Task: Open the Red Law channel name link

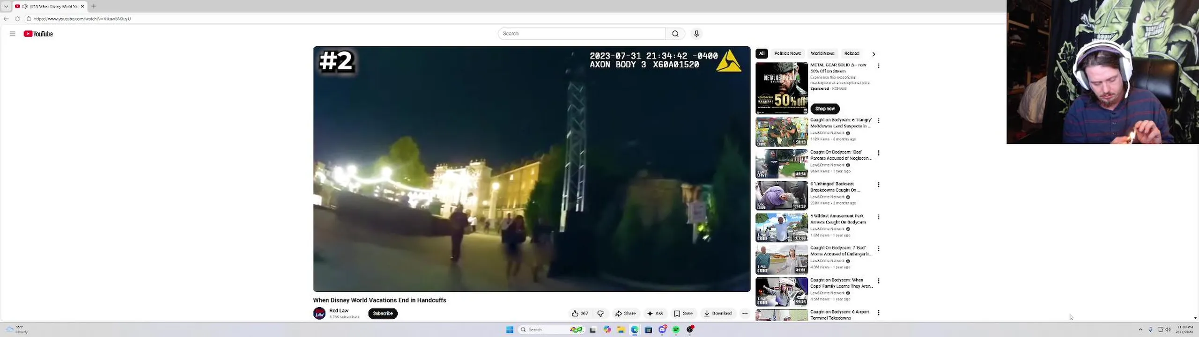Action: pyautogui.click(x=339, y=310)
